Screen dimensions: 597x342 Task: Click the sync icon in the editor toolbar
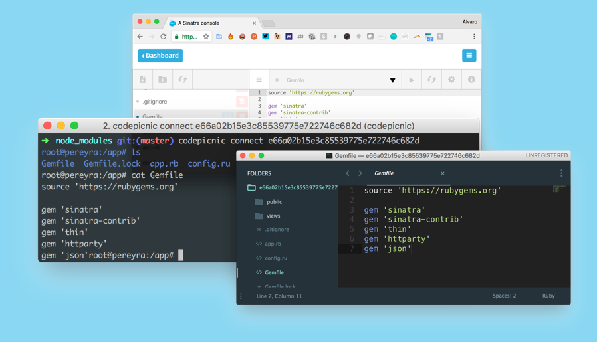click(431, 80)
